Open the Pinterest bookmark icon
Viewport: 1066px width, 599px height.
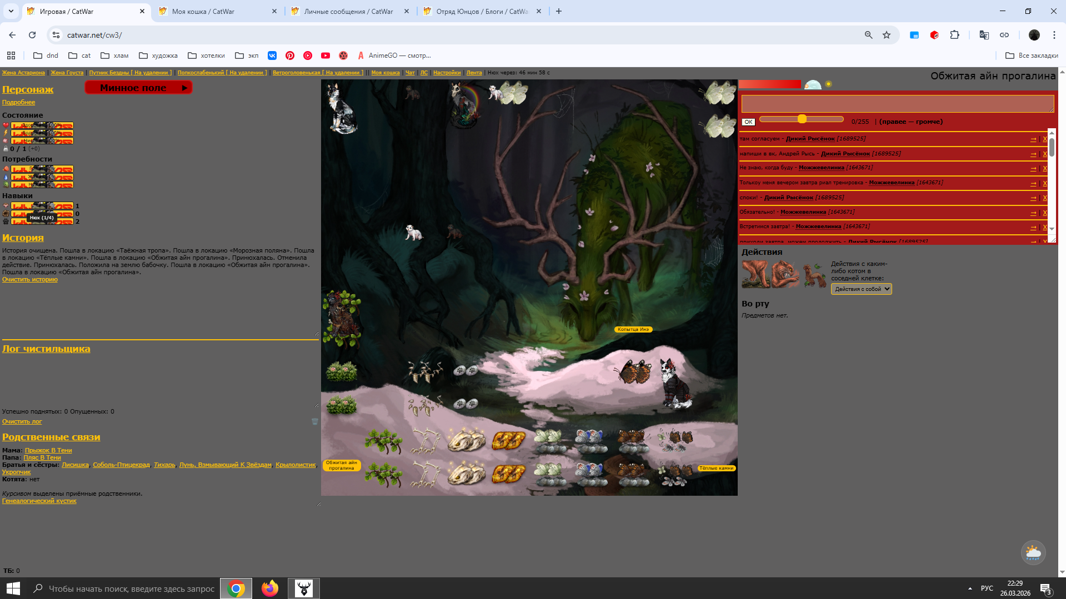[290, 56]
